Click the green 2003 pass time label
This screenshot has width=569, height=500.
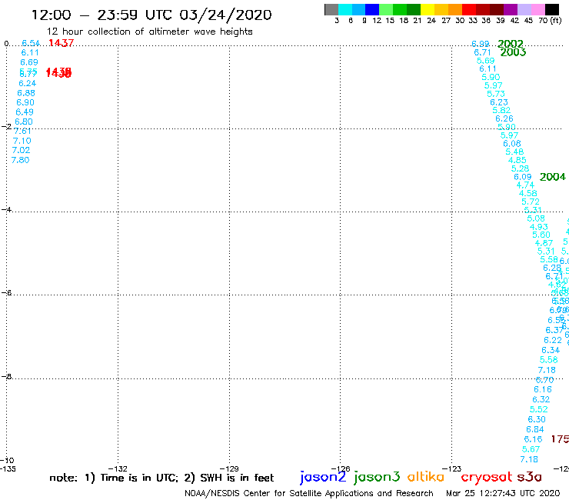(513, 52)
